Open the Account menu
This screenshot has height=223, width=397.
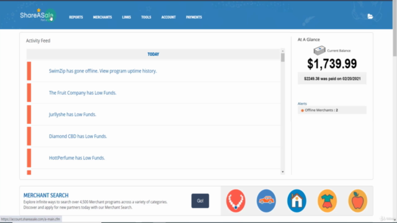click(168, 17)
